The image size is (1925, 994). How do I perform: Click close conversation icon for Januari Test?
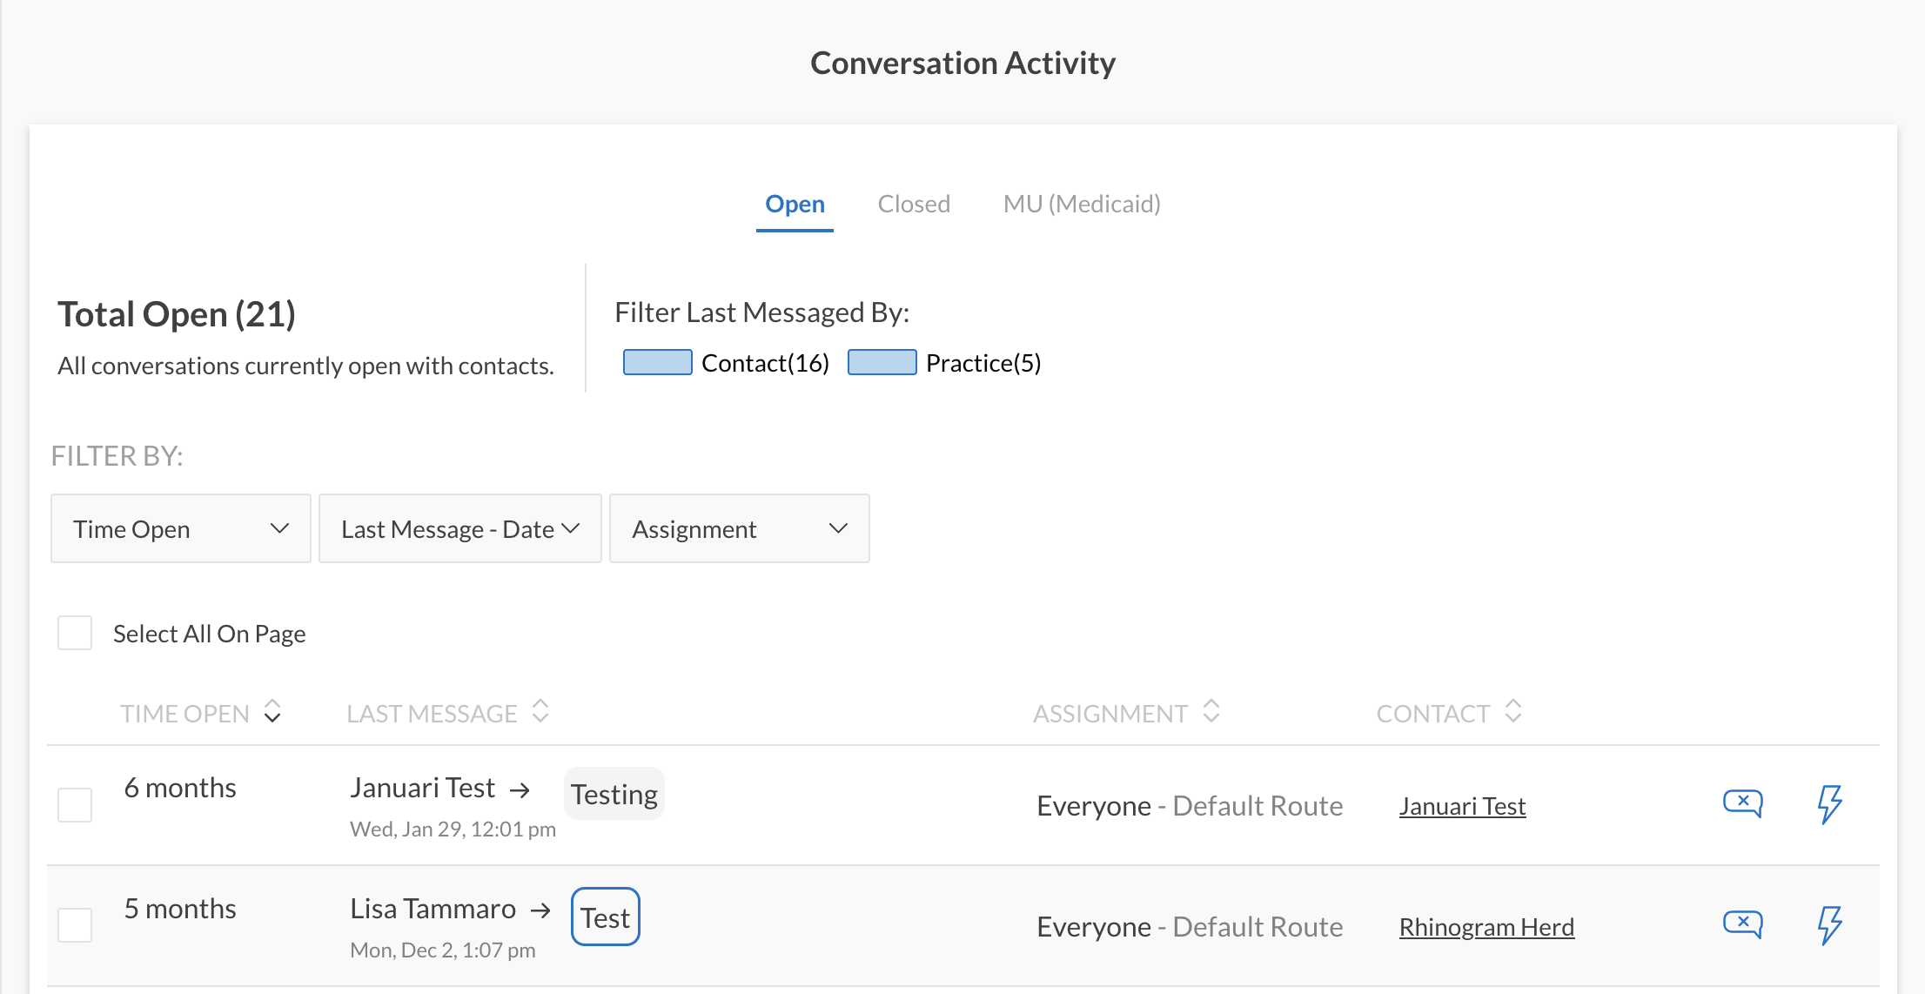click(x=1742, y=803)
